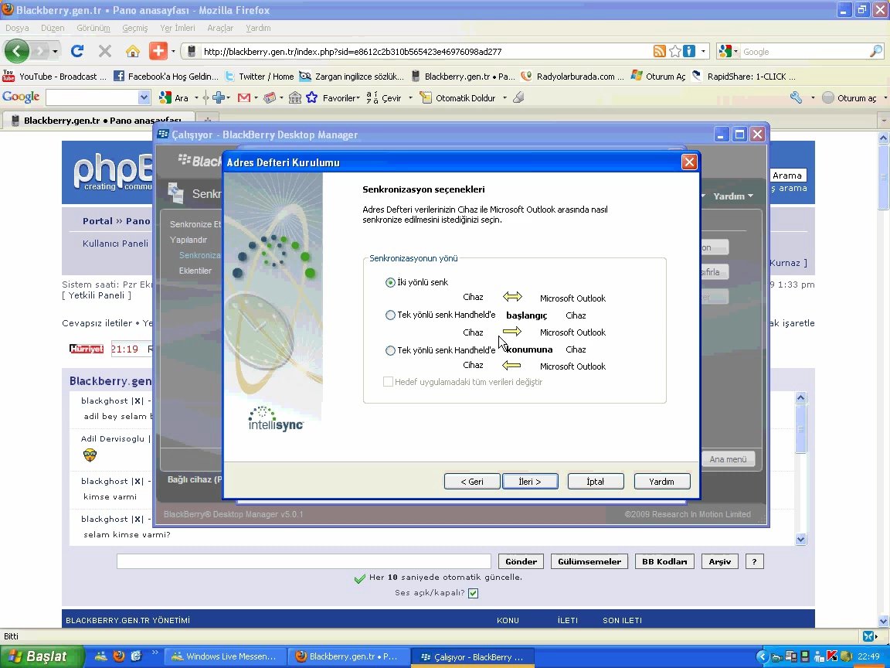Click İleri next button
Image resolution: width=890 pixels, height=668 pixels.
(x=530, y=481)
